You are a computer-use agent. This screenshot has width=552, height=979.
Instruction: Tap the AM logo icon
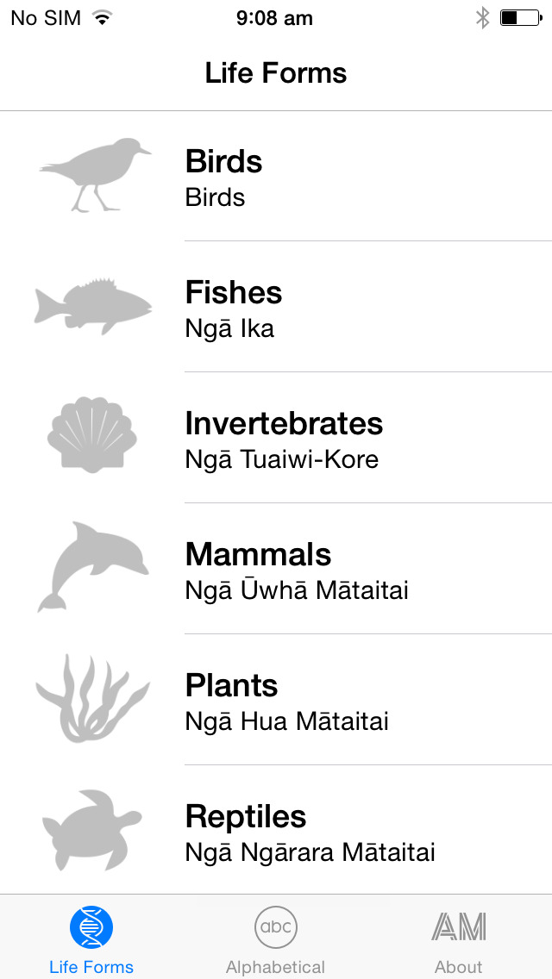[459, 926]
